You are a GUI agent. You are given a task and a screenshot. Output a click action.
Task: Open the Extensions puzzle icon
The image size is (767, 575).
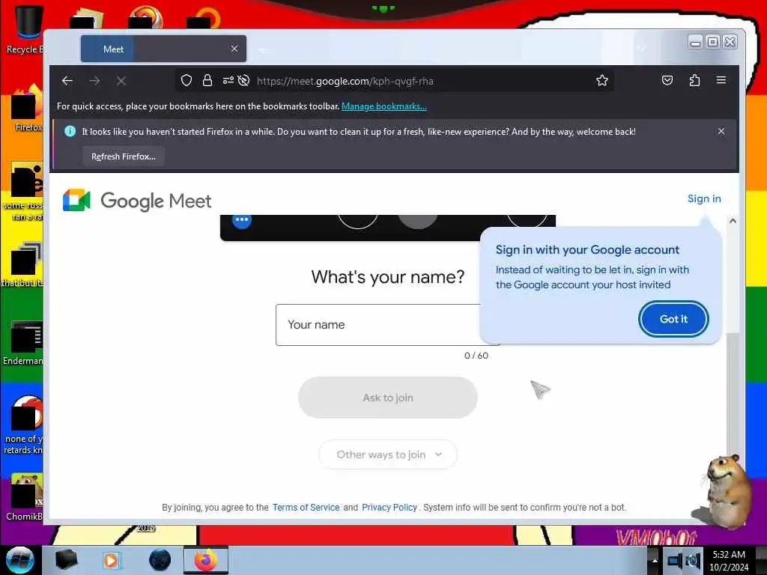click(694, 80)
